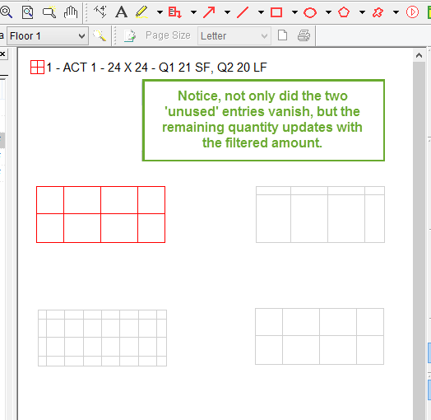
Task: Click the page orientation icon
Action: (282, 35)
